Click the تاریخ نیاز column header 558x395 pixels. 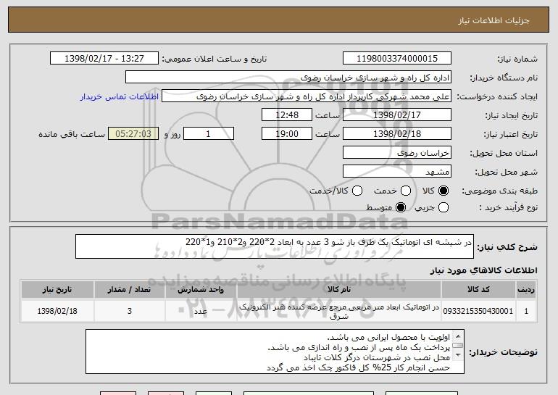pyautogui.click(x=57, y=290)
